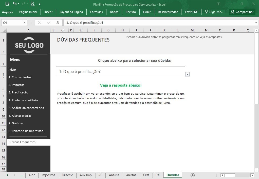
Task: Open 4. Ponto de equilíbrio link
Action: click(x=23, y=100)
